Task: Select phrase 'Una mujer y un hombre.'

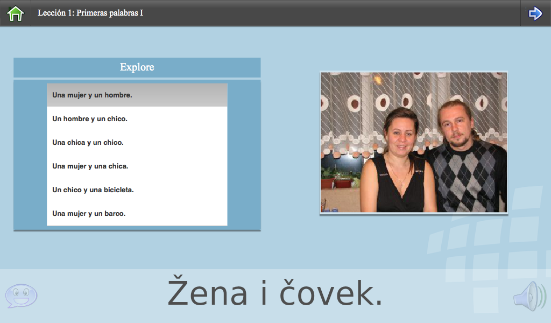Action: pos(137,95)
